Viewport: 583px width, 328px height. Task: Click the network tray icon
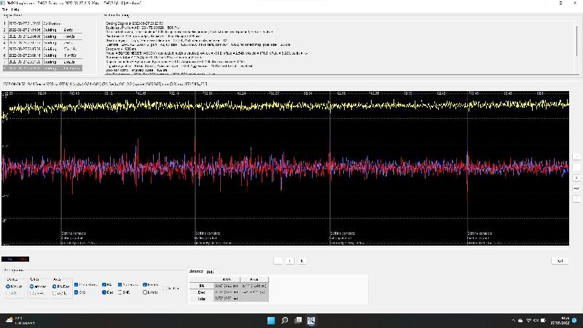click(528, 321)
